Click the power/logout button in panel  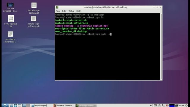(x=186, y=105)
